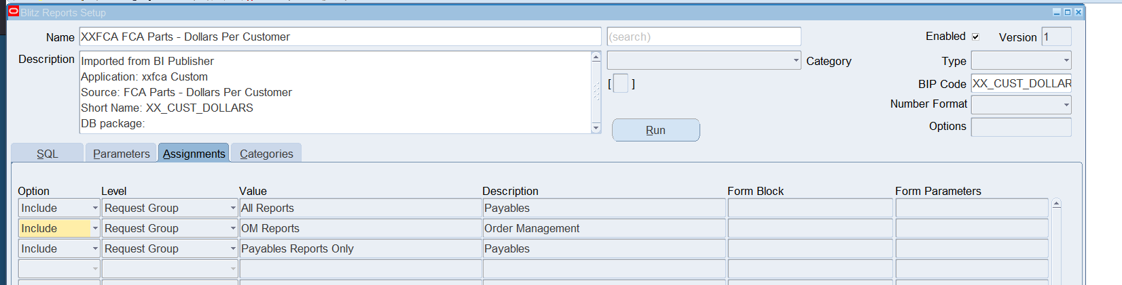Toggle the Enabled checkbox
Image resolution: width=1122 pixels, height=285 pixels.
coord(975,37)
